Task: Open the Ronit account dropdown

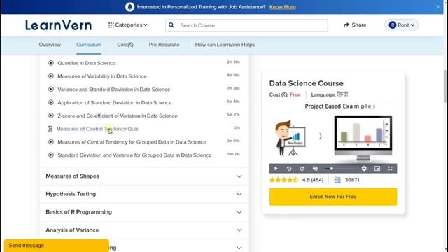Action: (x=401, y=25)
